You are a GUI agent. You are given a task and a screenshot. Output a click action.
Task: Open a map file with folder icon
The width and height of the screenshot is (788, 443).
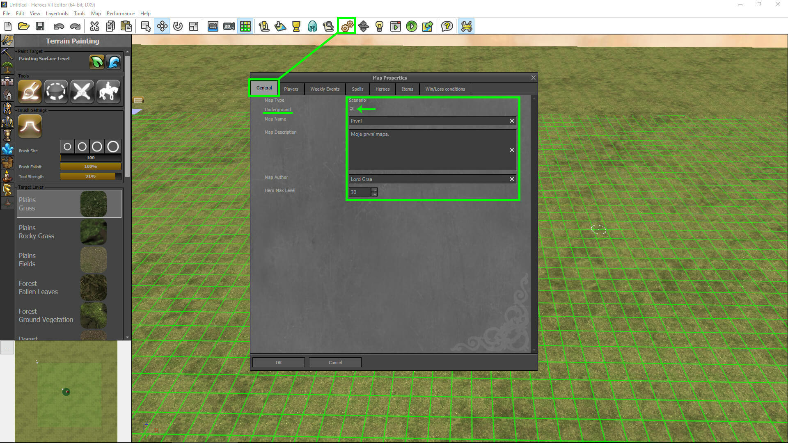[x=24, y=26]
